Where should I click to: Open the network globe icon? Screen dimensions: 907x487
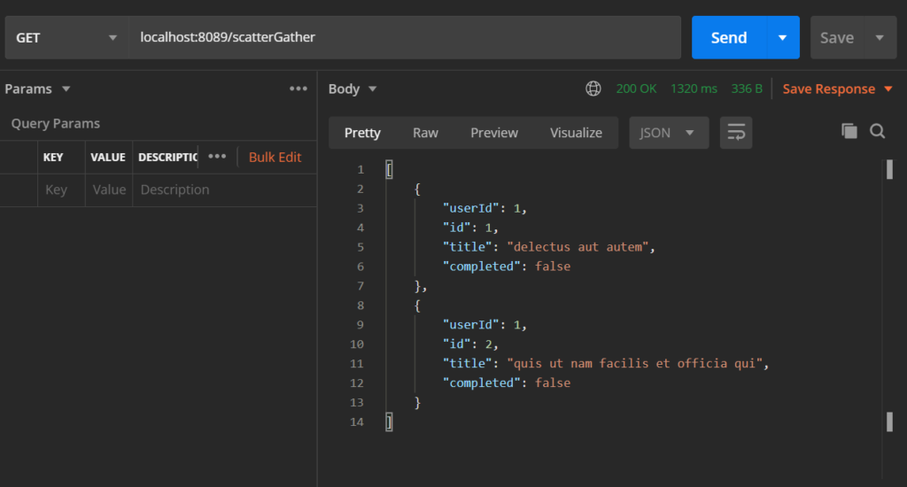click(x=593, y=89)
